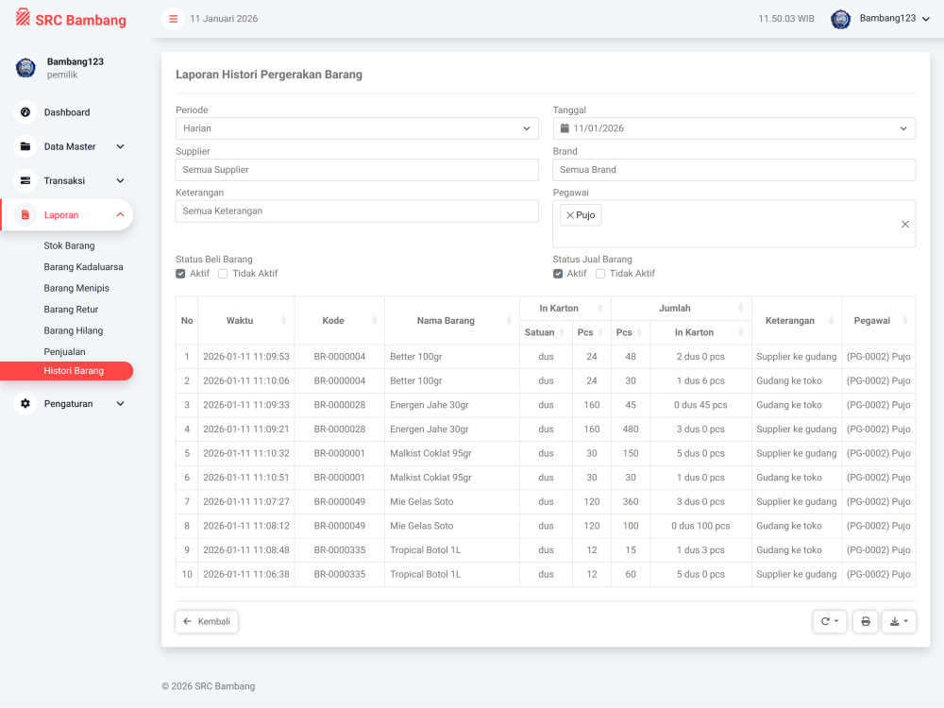Expand the Data Master menu chevron
Screen dimensions: 944x708
tap(121, 146)
